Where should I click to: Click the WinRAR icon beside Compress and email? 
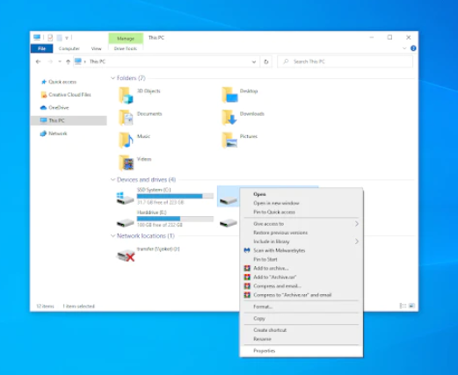[x=247, y=286]
